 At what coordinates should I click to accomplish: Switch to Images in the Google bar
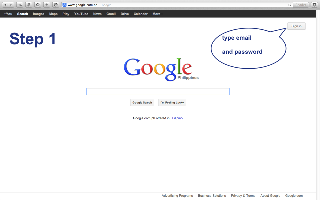pyautogui.click(x=38, y=14)
